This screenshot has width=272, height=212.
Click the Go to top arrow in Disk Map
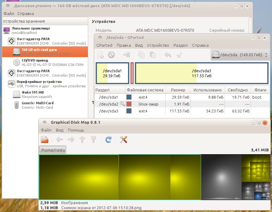click(x=93, y=139)
